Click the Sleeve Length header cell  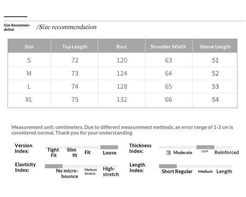click(x=215, y=46)
